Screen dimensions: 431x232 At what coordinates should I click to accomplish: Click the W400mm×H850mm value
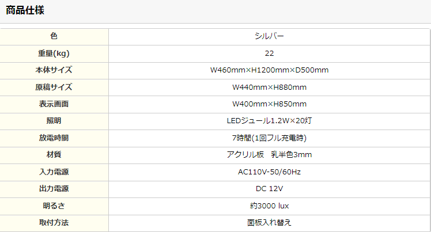[x=269, y=104]
